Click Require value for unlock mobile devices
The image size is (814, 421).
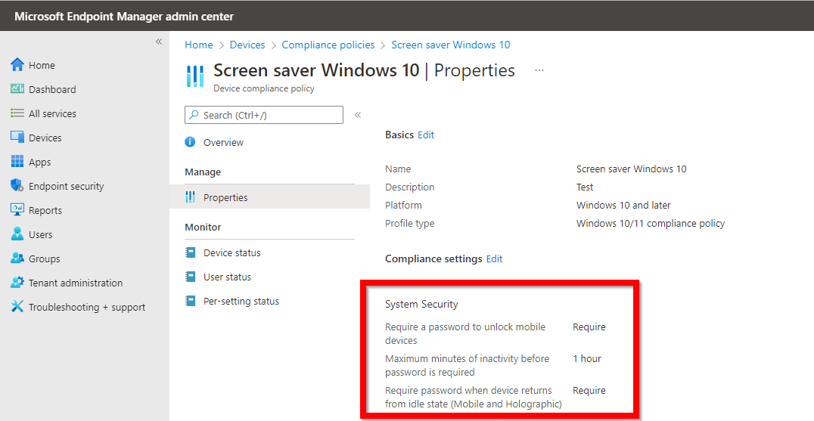(x=589, y=327)
